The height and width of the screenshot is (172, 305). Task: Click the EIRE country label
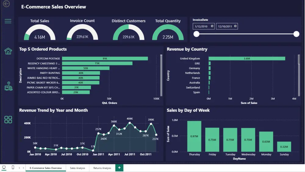tap(197, 63)
